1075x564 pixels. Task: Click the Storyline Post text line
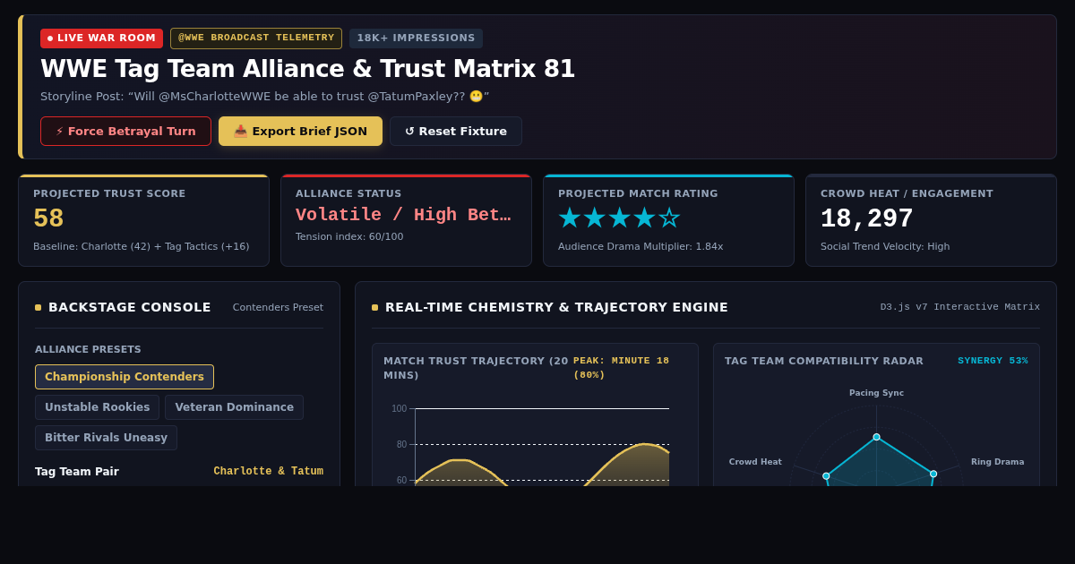(264, 96)
